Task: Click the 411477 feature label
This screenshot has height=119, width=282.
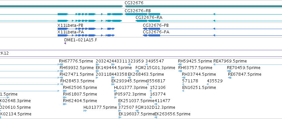Action: point(162,101)
